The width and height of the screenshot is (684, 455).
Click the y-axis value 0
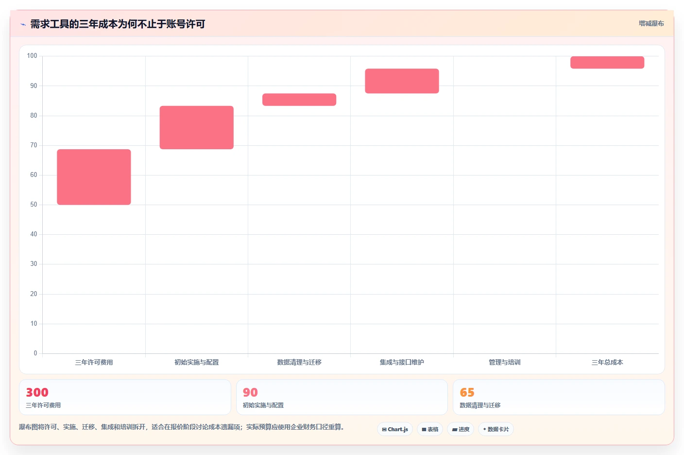[35, 353]
